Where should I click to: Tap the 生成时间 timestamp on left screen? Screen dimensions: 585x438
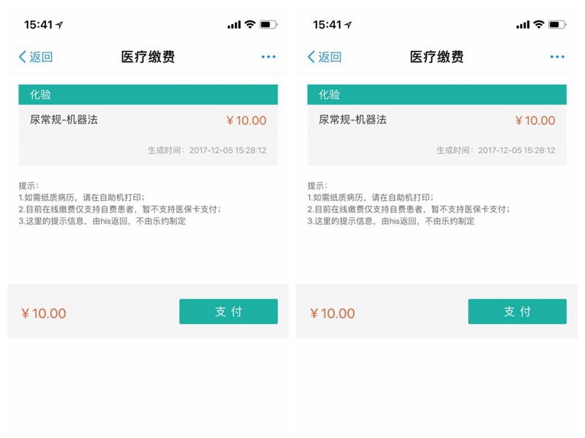point(207,150)
